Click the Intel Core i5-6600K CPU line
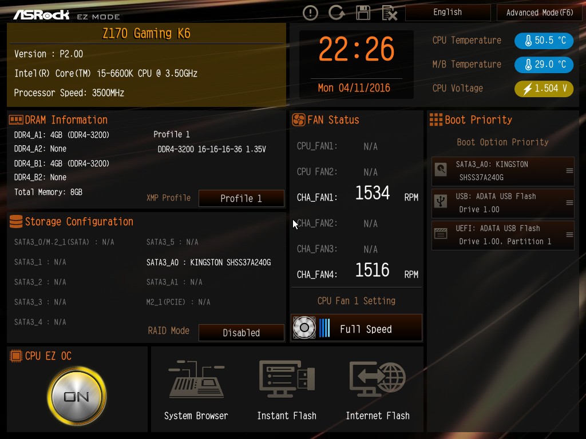 click(x=106, y=74)
